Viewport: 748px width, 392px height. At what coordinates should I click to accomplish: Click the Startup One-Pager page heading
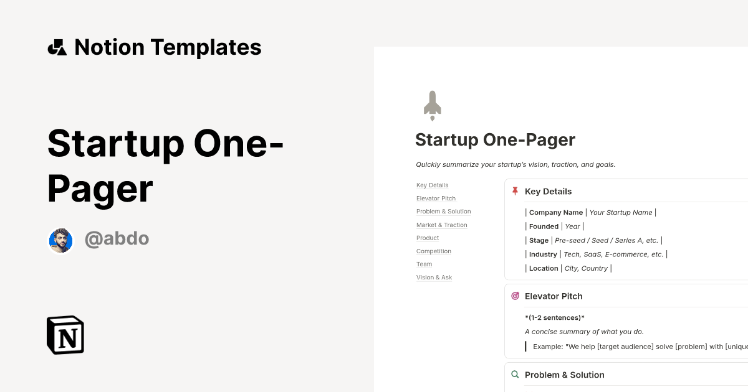click(x=495, y=139)
